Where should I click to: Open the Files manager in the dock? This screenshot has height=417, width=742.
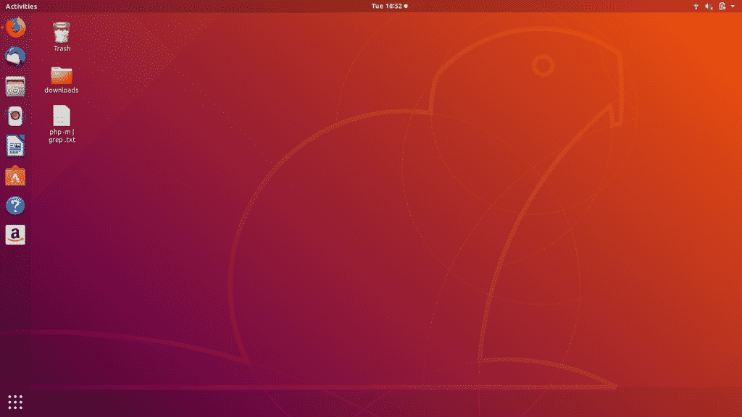[x=15, y=87]
